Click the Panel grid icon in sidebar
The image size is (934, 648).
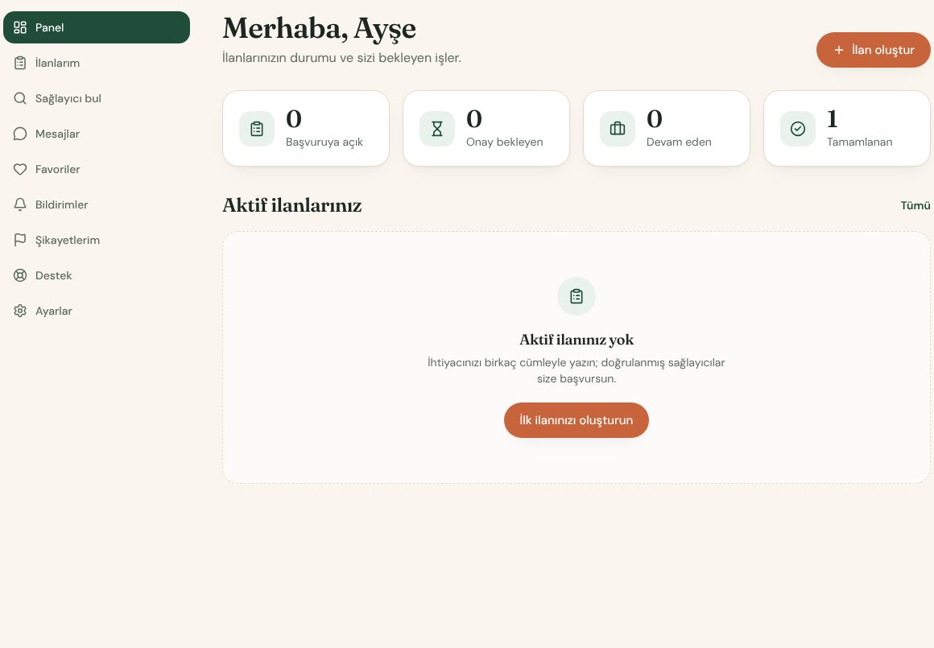(x=20, y=27)
